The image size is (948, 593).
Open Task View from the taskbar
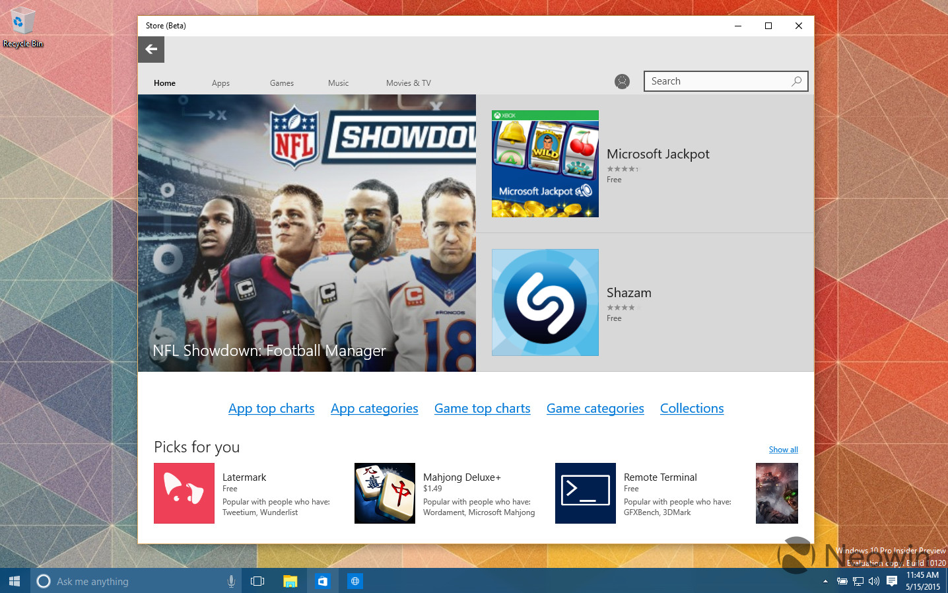(257, 581)
